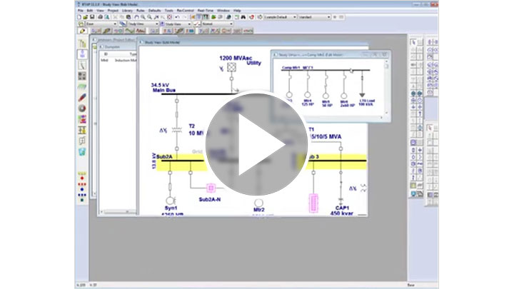Click the Zoom to Fit icon
The height and width of the screenshot is (289, 514).
coord(169,17)
